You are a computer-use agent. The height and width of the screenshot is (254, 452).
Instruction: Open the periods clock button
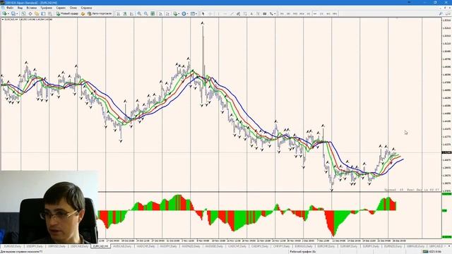(184, 13)
